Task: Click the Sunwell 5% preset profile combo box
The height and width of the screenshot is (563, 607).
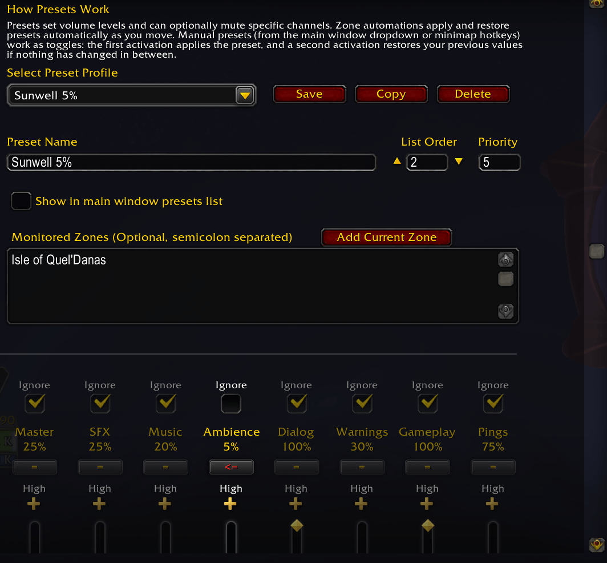Action: [131, 95]
